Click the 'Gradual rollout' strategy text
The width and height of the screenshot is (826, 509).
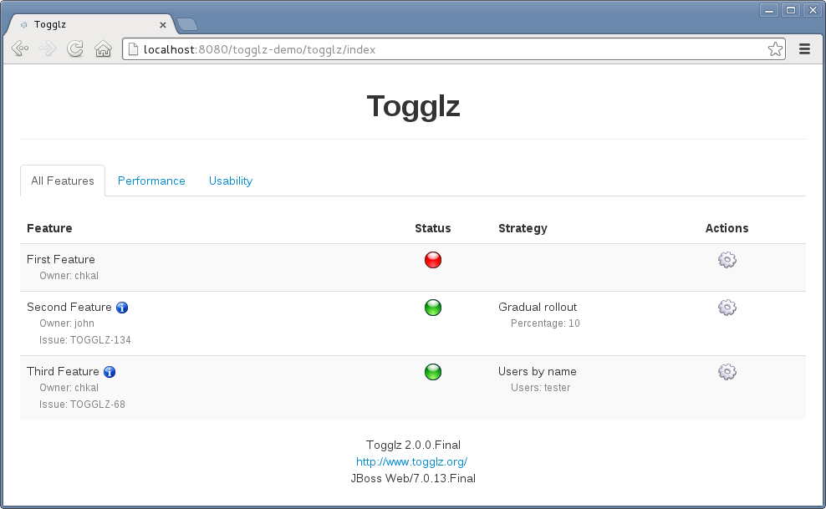click(x=538, y=307)
